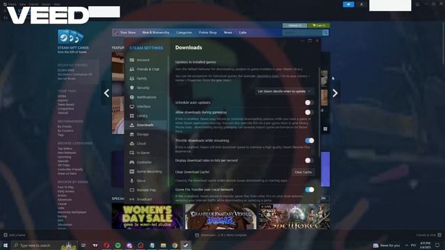Go to next featured carousel item
Image resolution: width=445 pixels, height=250 pixels.
(335, 93)
